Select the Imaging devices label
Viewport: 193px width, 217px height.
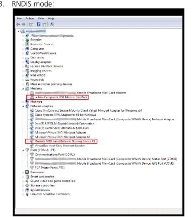point(41,70)
